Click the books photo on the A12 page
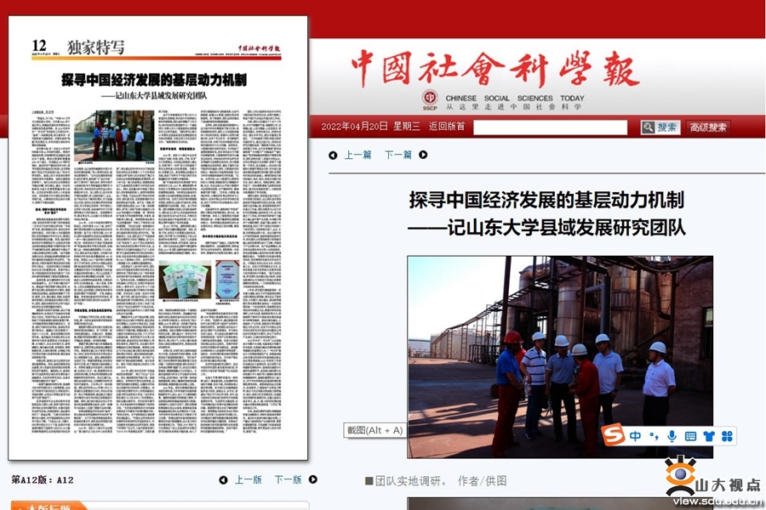 (x=186, y=279)
